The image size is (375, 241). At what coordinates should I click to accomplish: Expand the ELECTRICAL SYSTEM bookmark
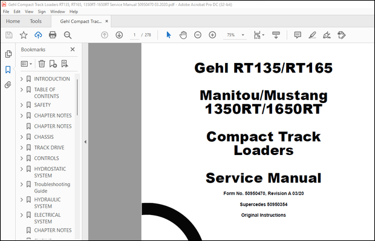click(x=22, y=215)
